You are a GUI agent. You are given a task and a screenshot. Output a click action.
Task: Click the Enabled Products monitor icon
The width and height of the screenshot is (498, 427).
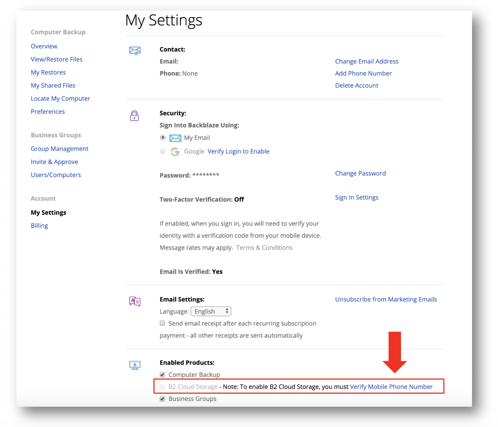coord(135,365)
